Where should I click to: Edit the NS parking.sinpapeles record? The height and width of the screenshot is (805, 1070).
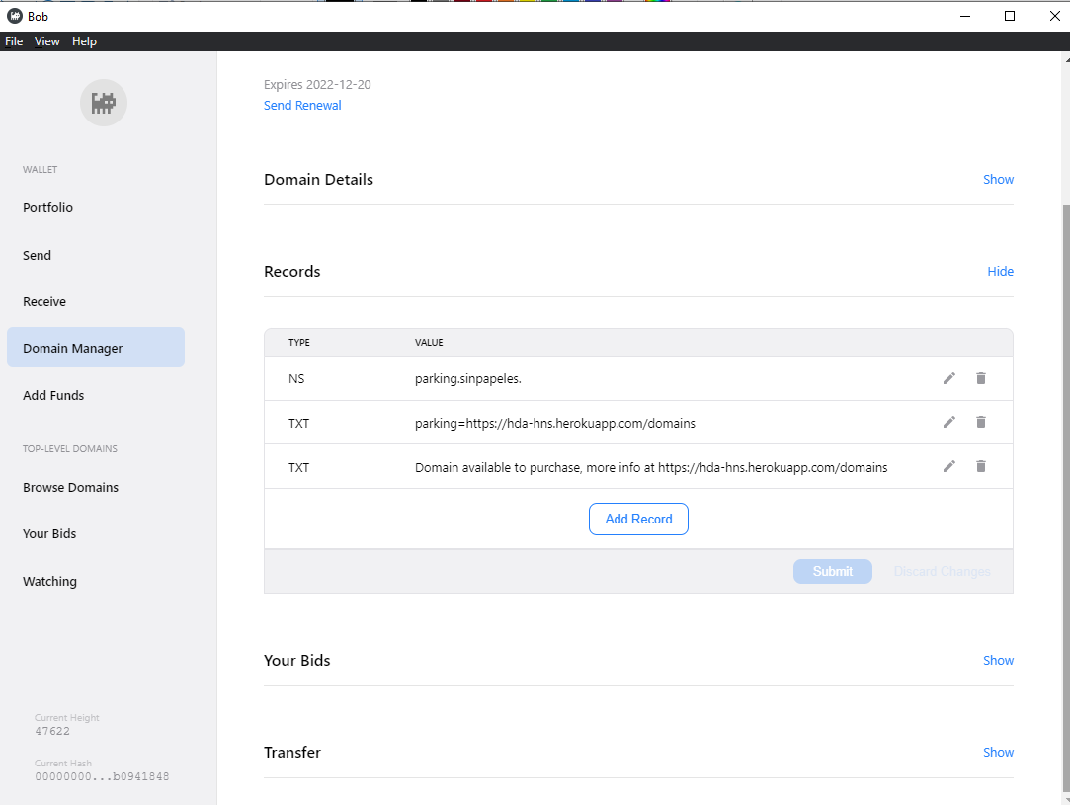pos(949,378)
